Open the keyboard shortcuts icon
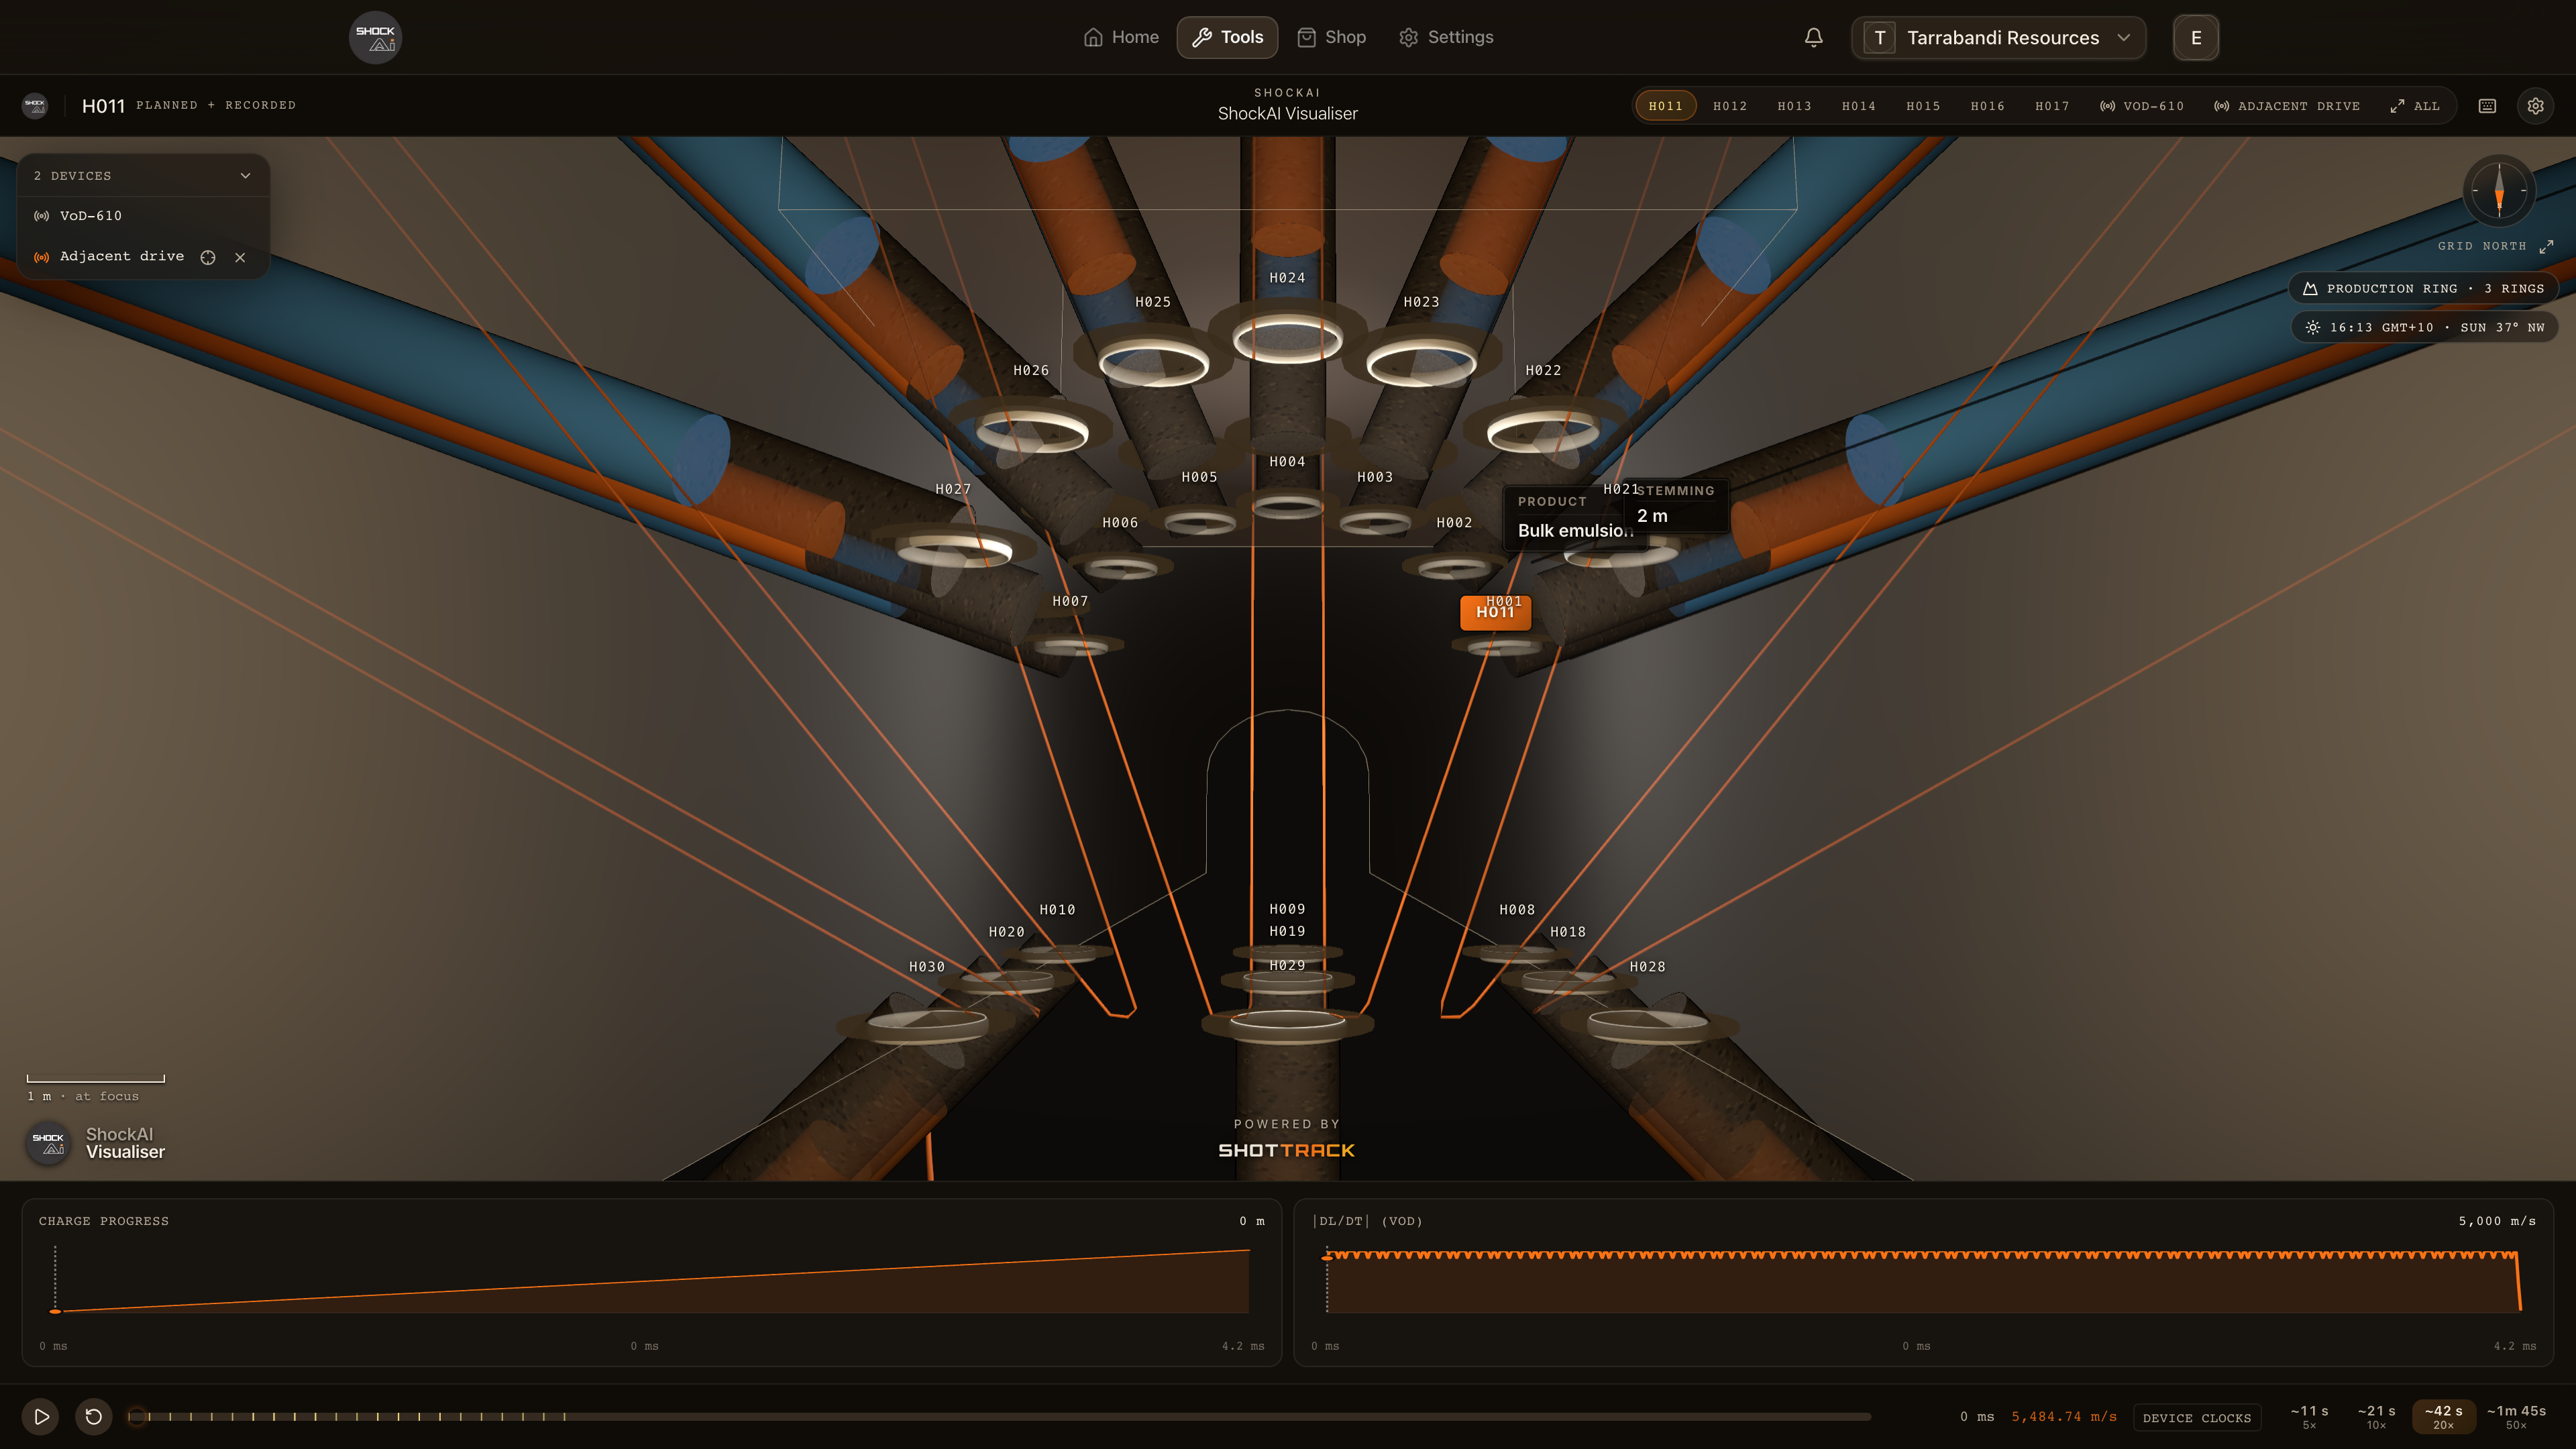 click(2487, 106)
